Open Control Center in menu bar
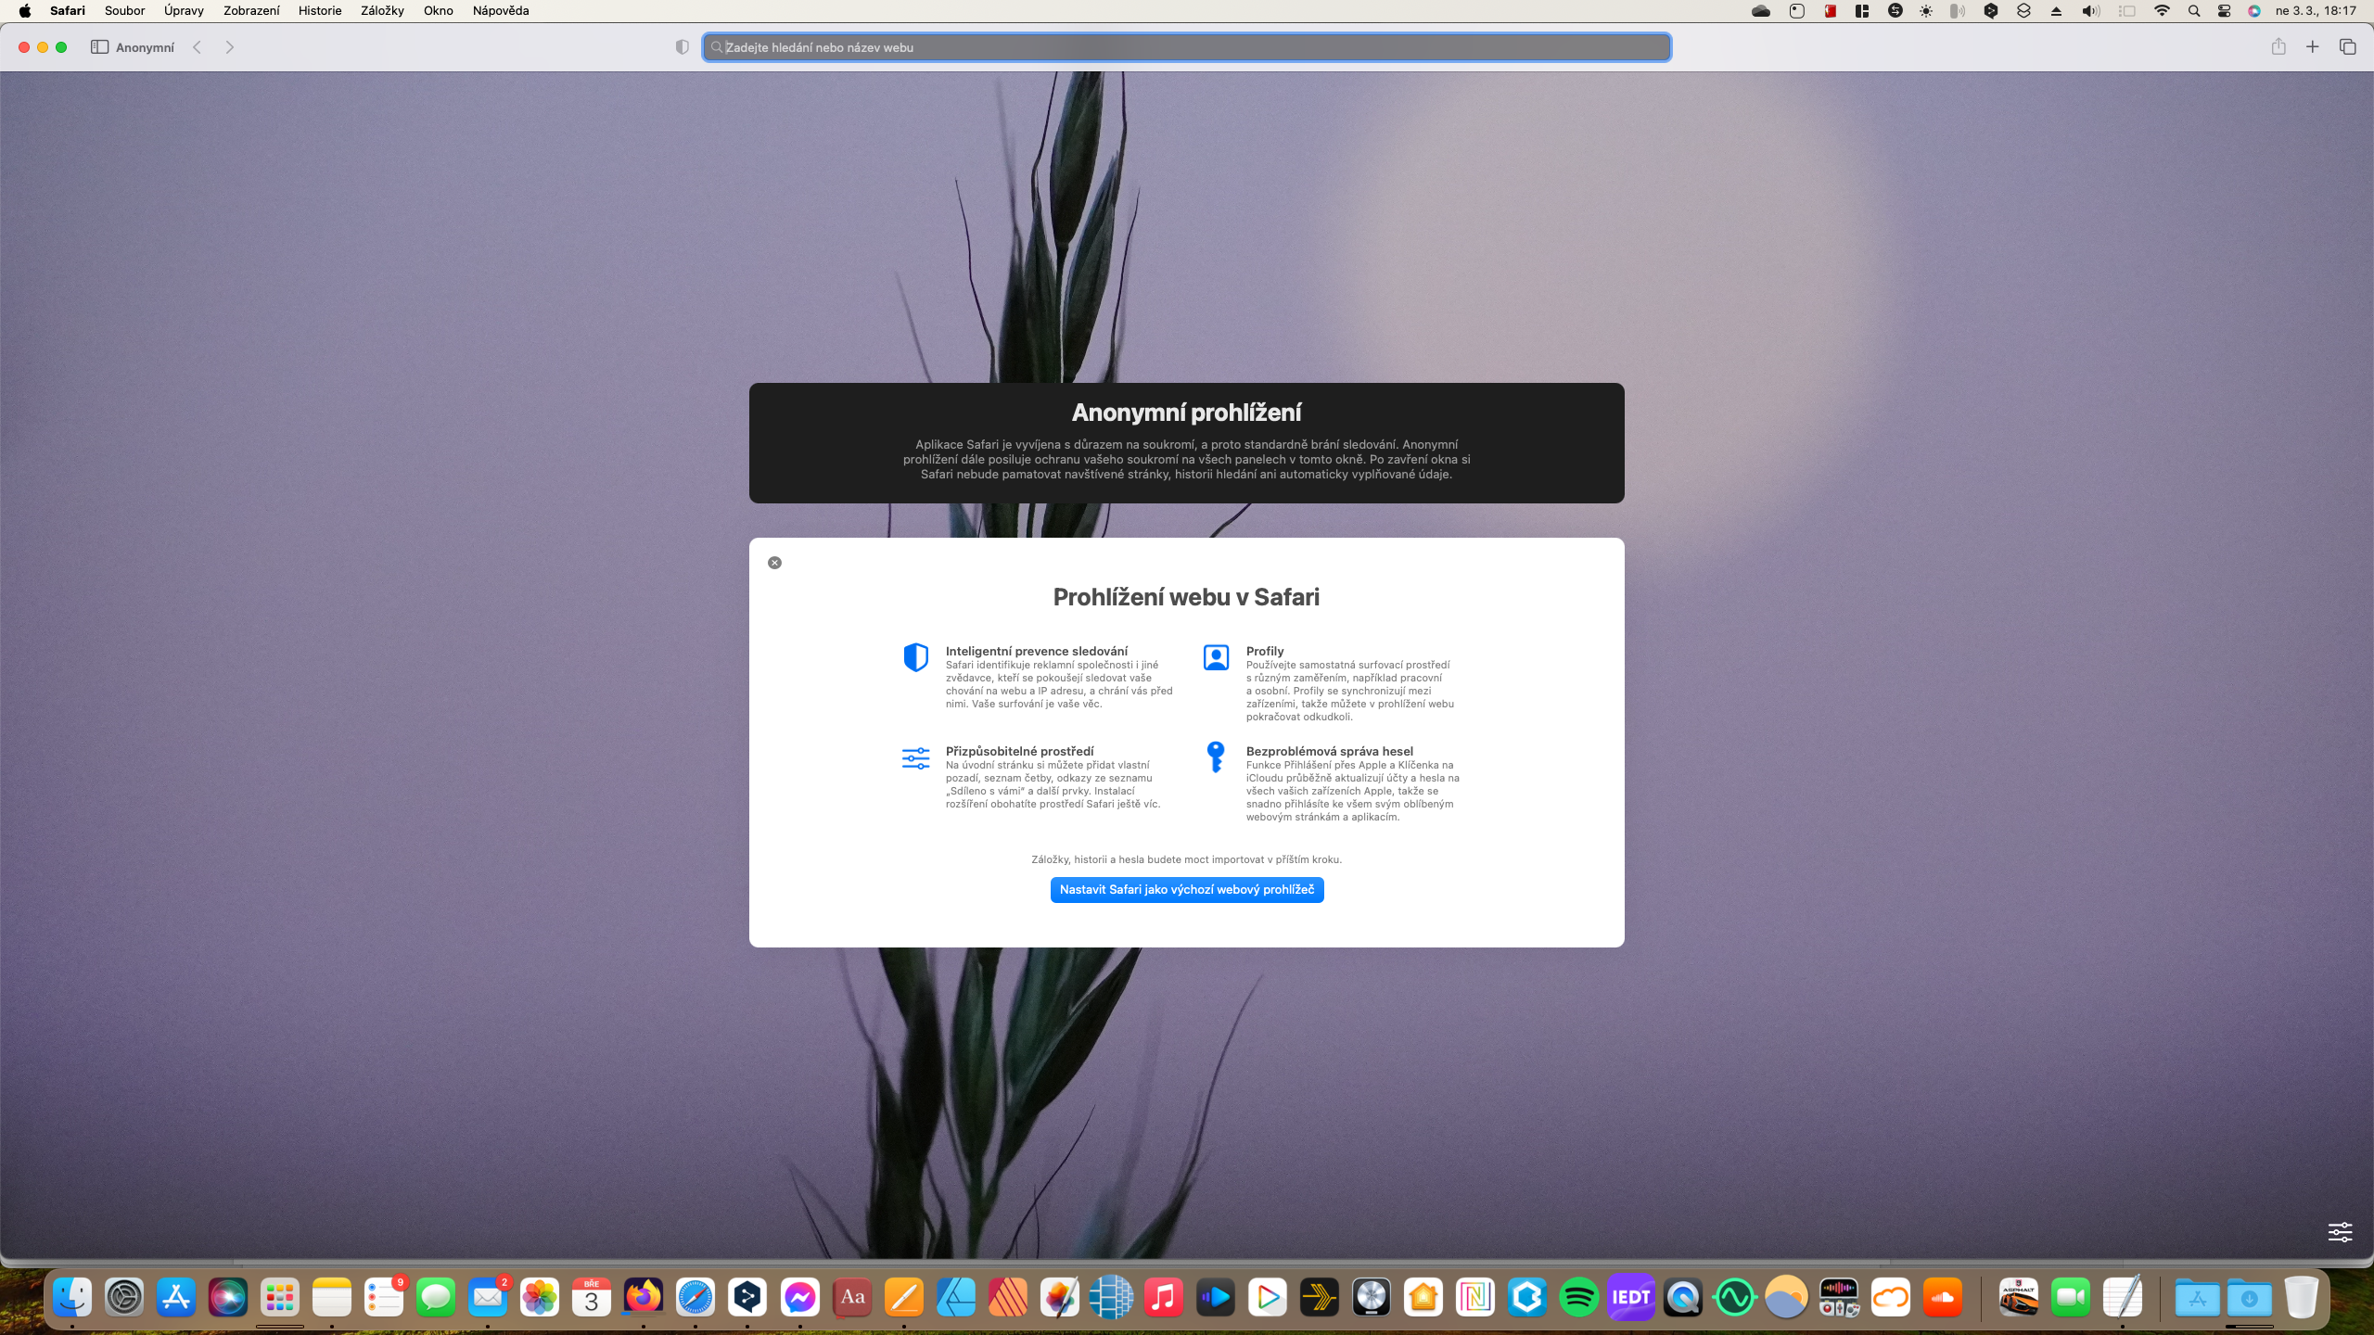The image size is (2374, 1335). [x=2224, y=11]
